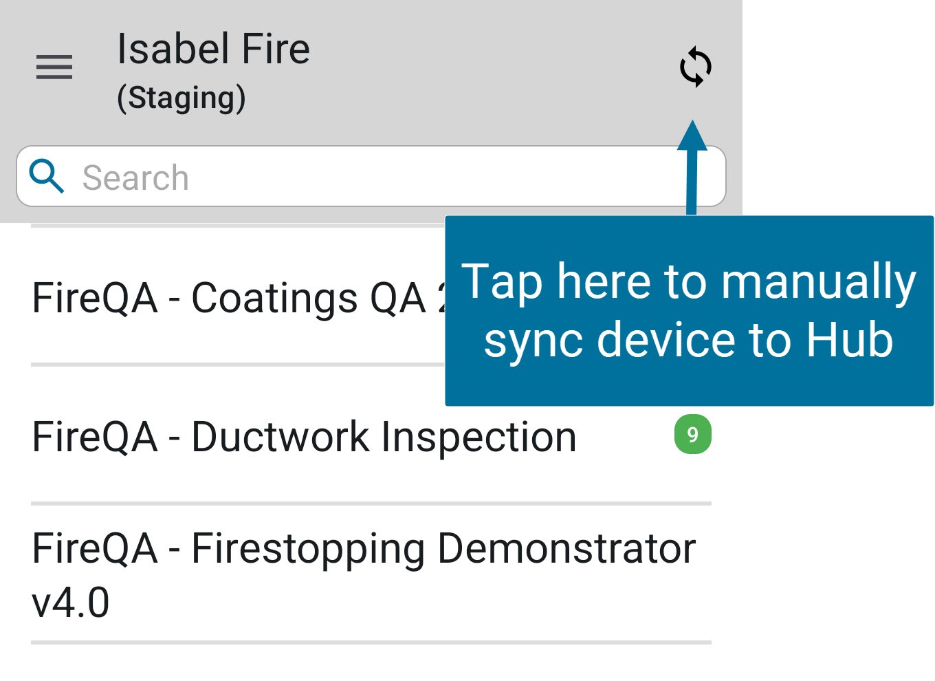Click the magnifying glass search icon

tap(47, 176)
